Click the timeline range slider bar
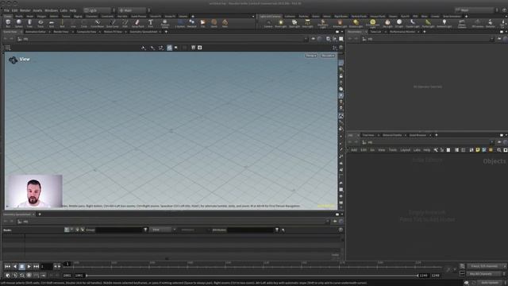Screen dimensions: 508x286 252,276
